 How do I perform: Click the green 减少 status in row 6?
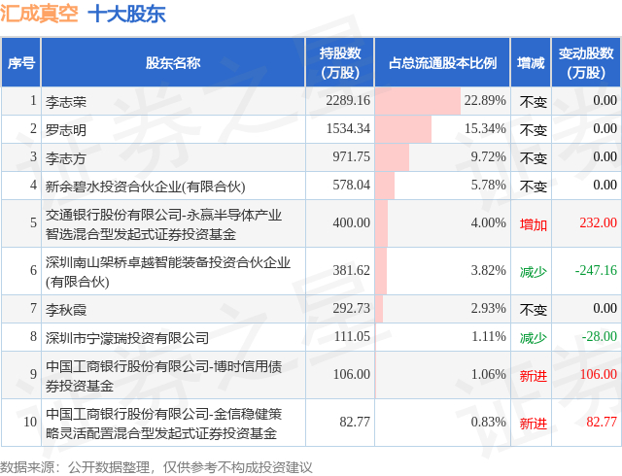[x=534, y=272]
